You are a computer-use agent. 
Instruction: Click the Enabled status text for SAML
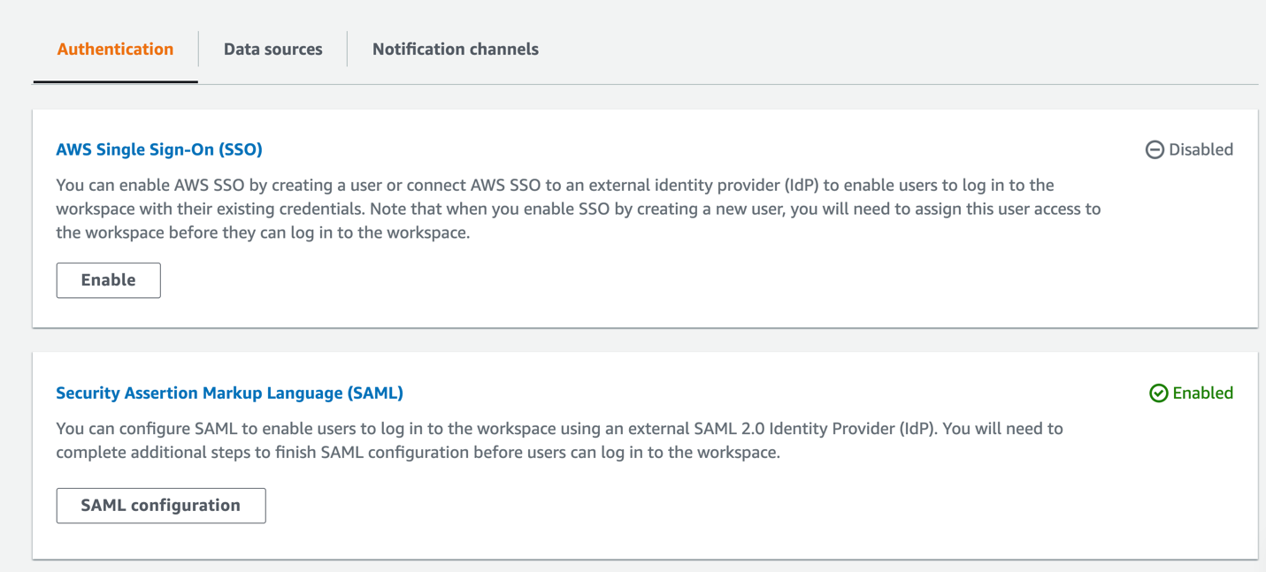pos(1202,393)
